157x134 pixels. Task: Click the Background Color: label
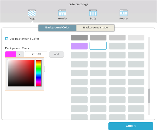18,48
